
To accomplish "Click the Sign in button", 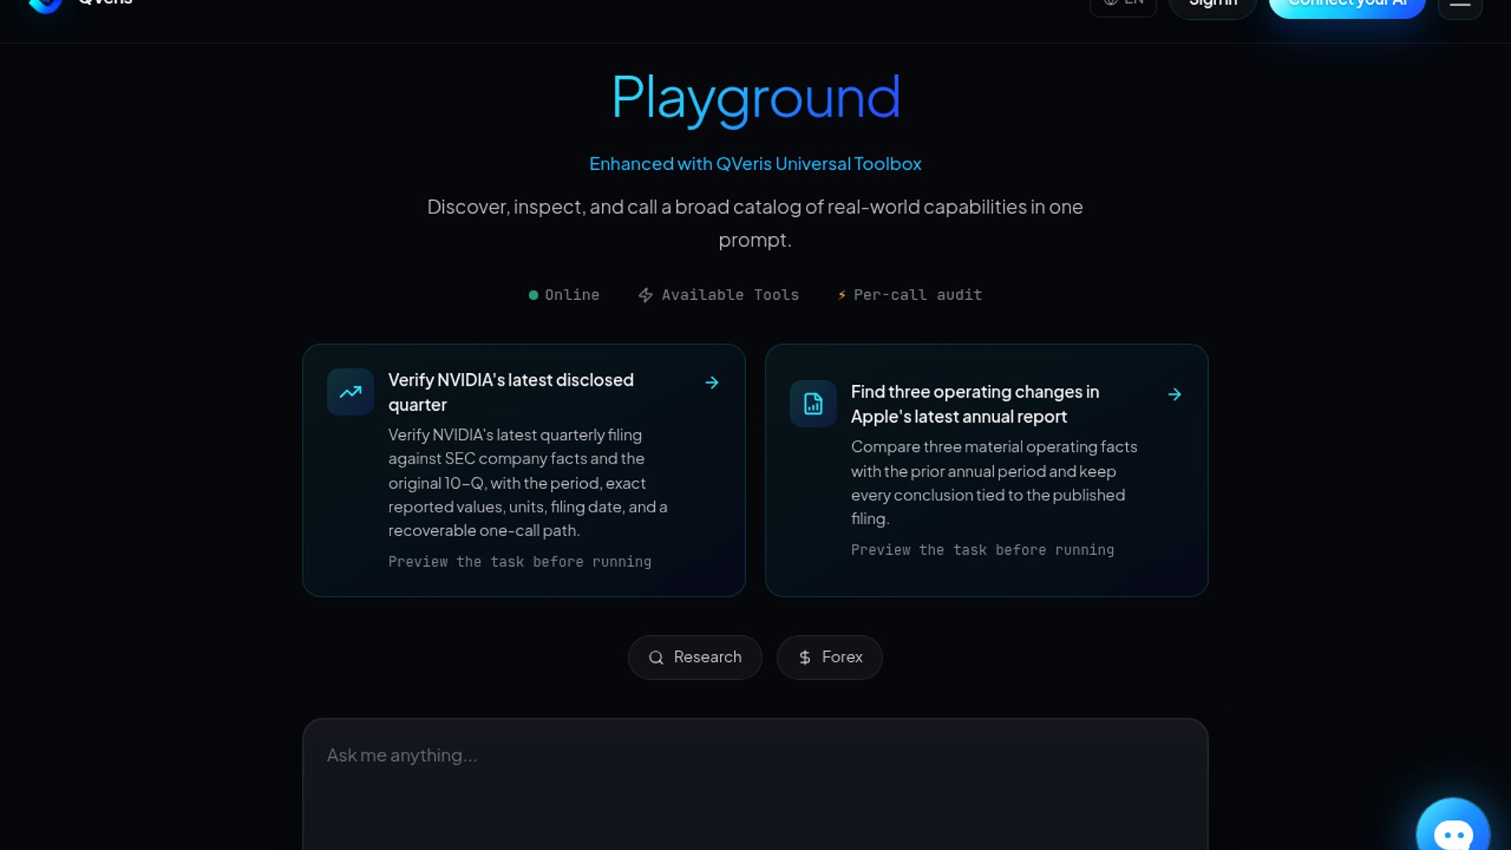I will [1213, 5].
